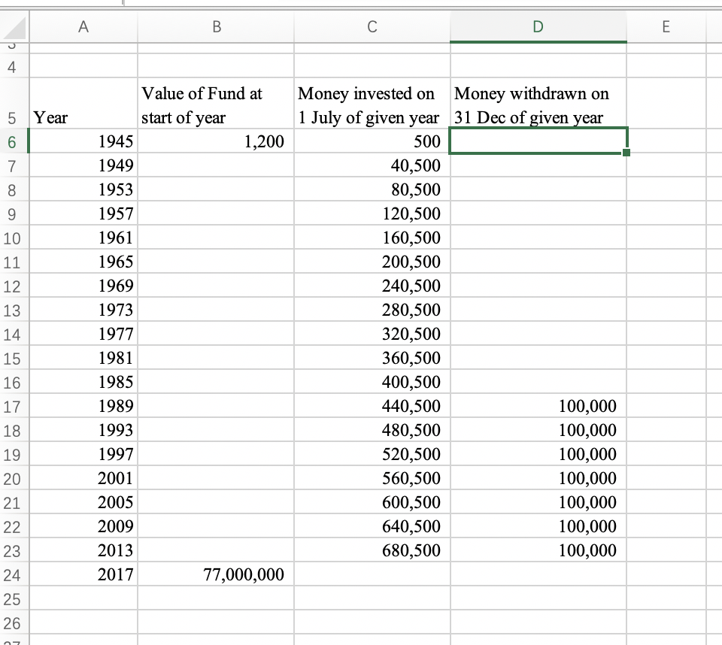722x645 pixels.
Task: Select the cell containing 240,500
Action: point(372,286)
